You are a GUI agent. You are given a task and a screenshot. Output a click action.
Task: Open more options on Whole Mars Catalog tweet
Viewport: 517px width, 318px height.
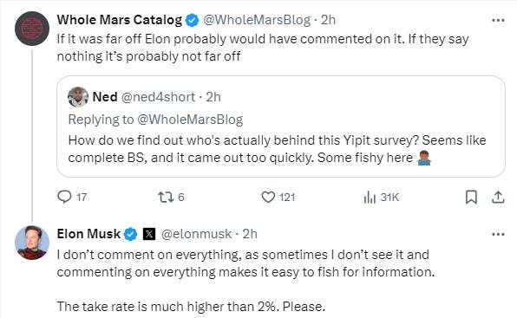498,20
